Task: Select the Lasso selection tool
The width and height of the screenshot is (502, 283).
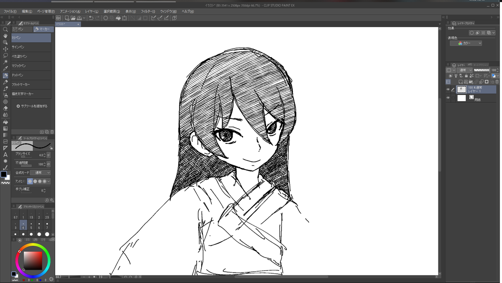Action: [x=5, y=56]
